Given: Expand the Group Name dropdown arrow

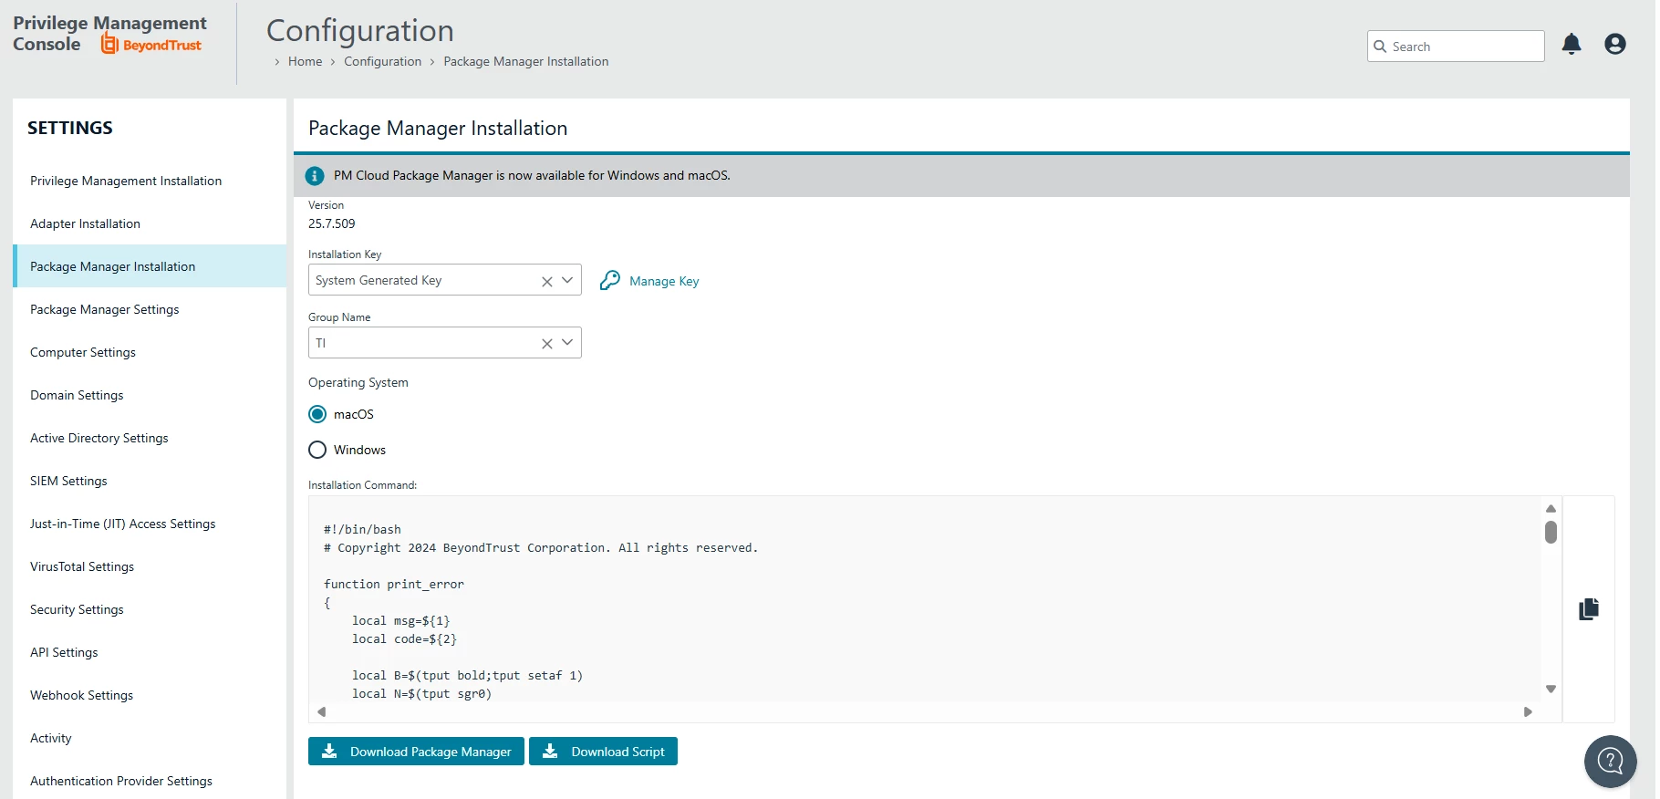Looking at the screenshot, I should coord(567,343).
